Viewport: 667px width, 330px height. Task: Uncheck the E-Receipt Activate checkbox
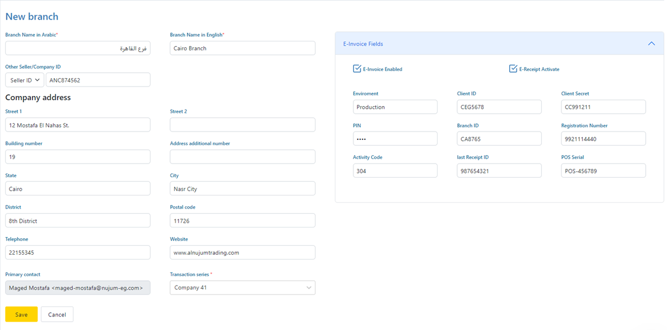pyautogui.click(x=513, y=69)
